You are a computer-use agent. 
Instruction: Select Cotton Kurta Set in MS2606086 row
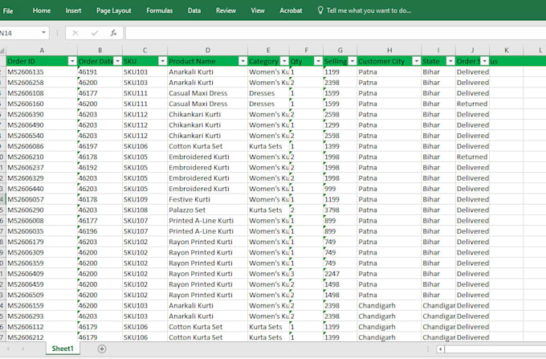coord(207,146)
